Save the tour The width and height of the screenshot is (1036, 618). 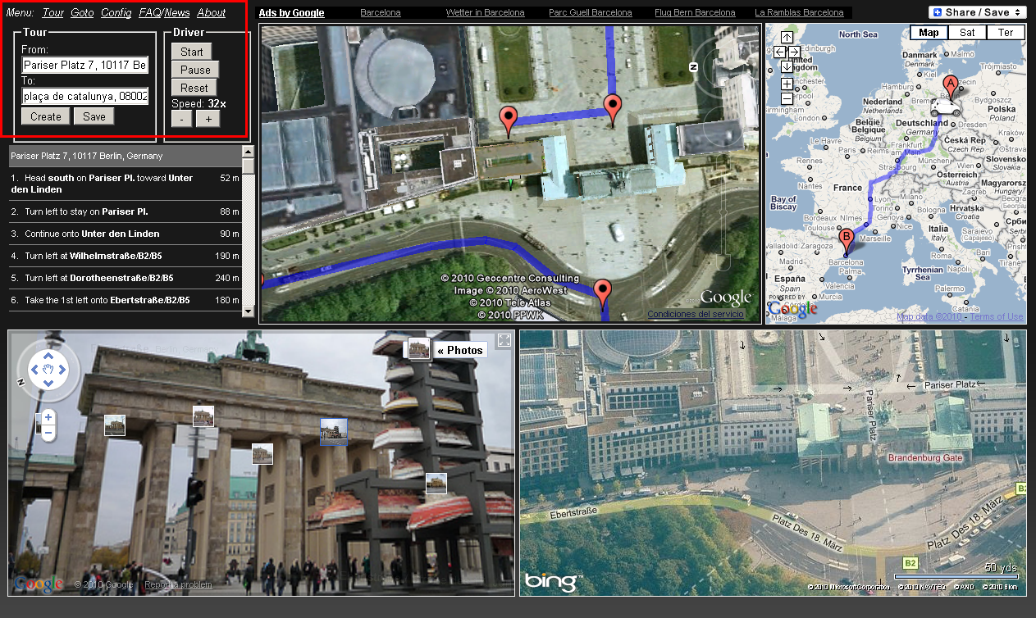coord(94,116)
